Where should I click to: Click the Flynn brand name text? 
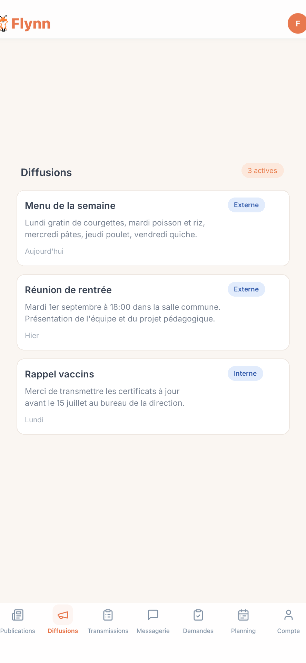[x=31, y=23]
